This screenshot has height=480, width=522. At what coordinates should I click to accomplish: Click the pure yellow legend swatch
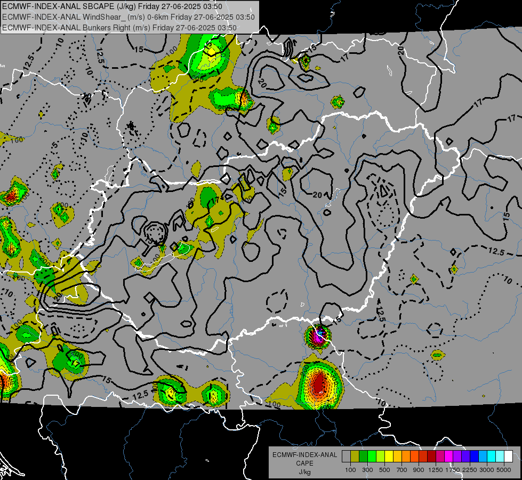(x=389, y=457)
